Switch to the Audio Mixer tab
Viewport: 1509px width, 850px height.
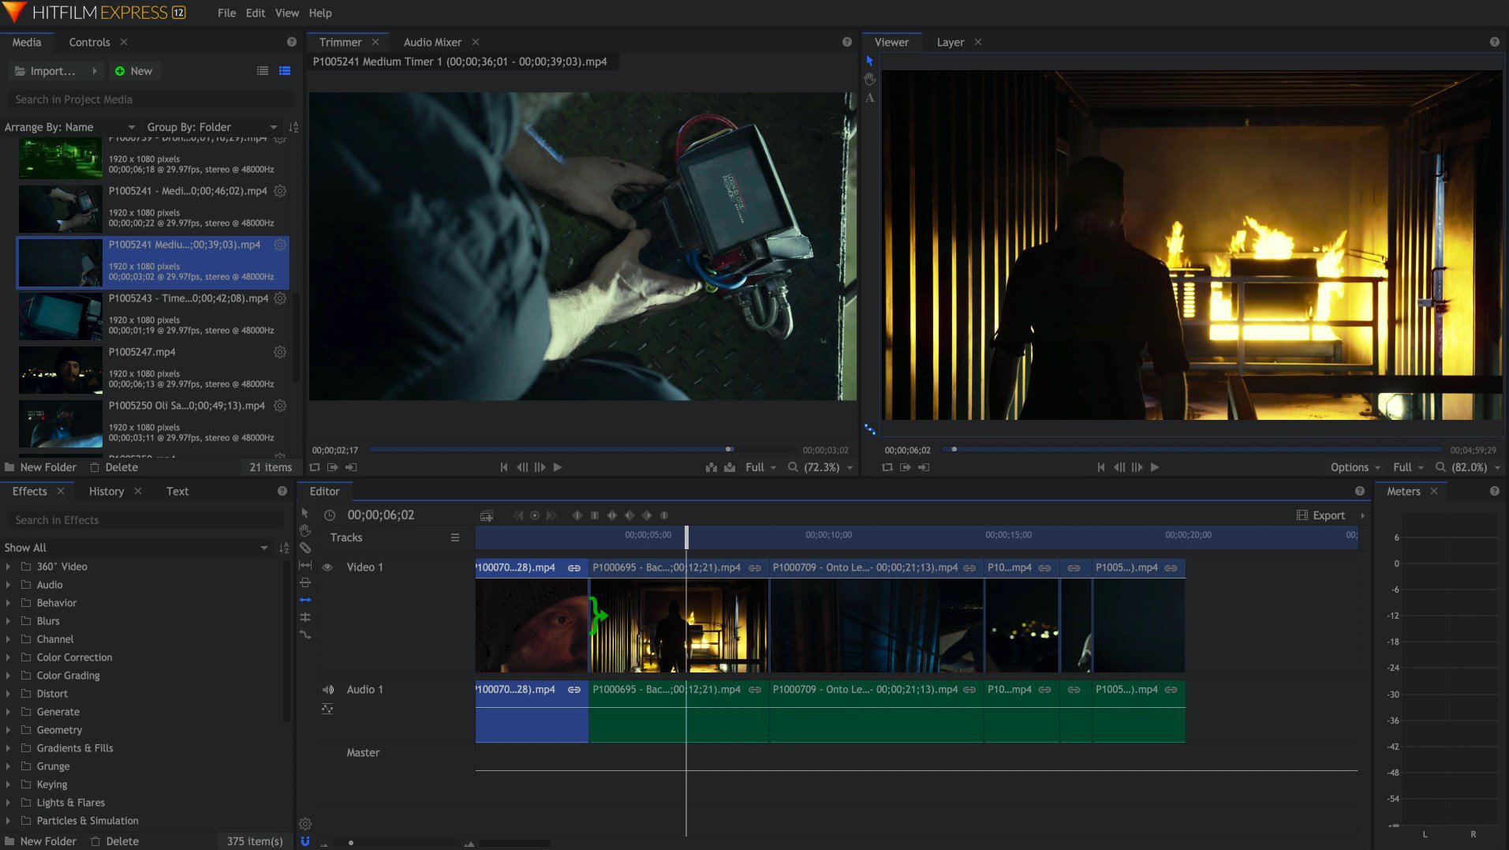click(433, 42)
